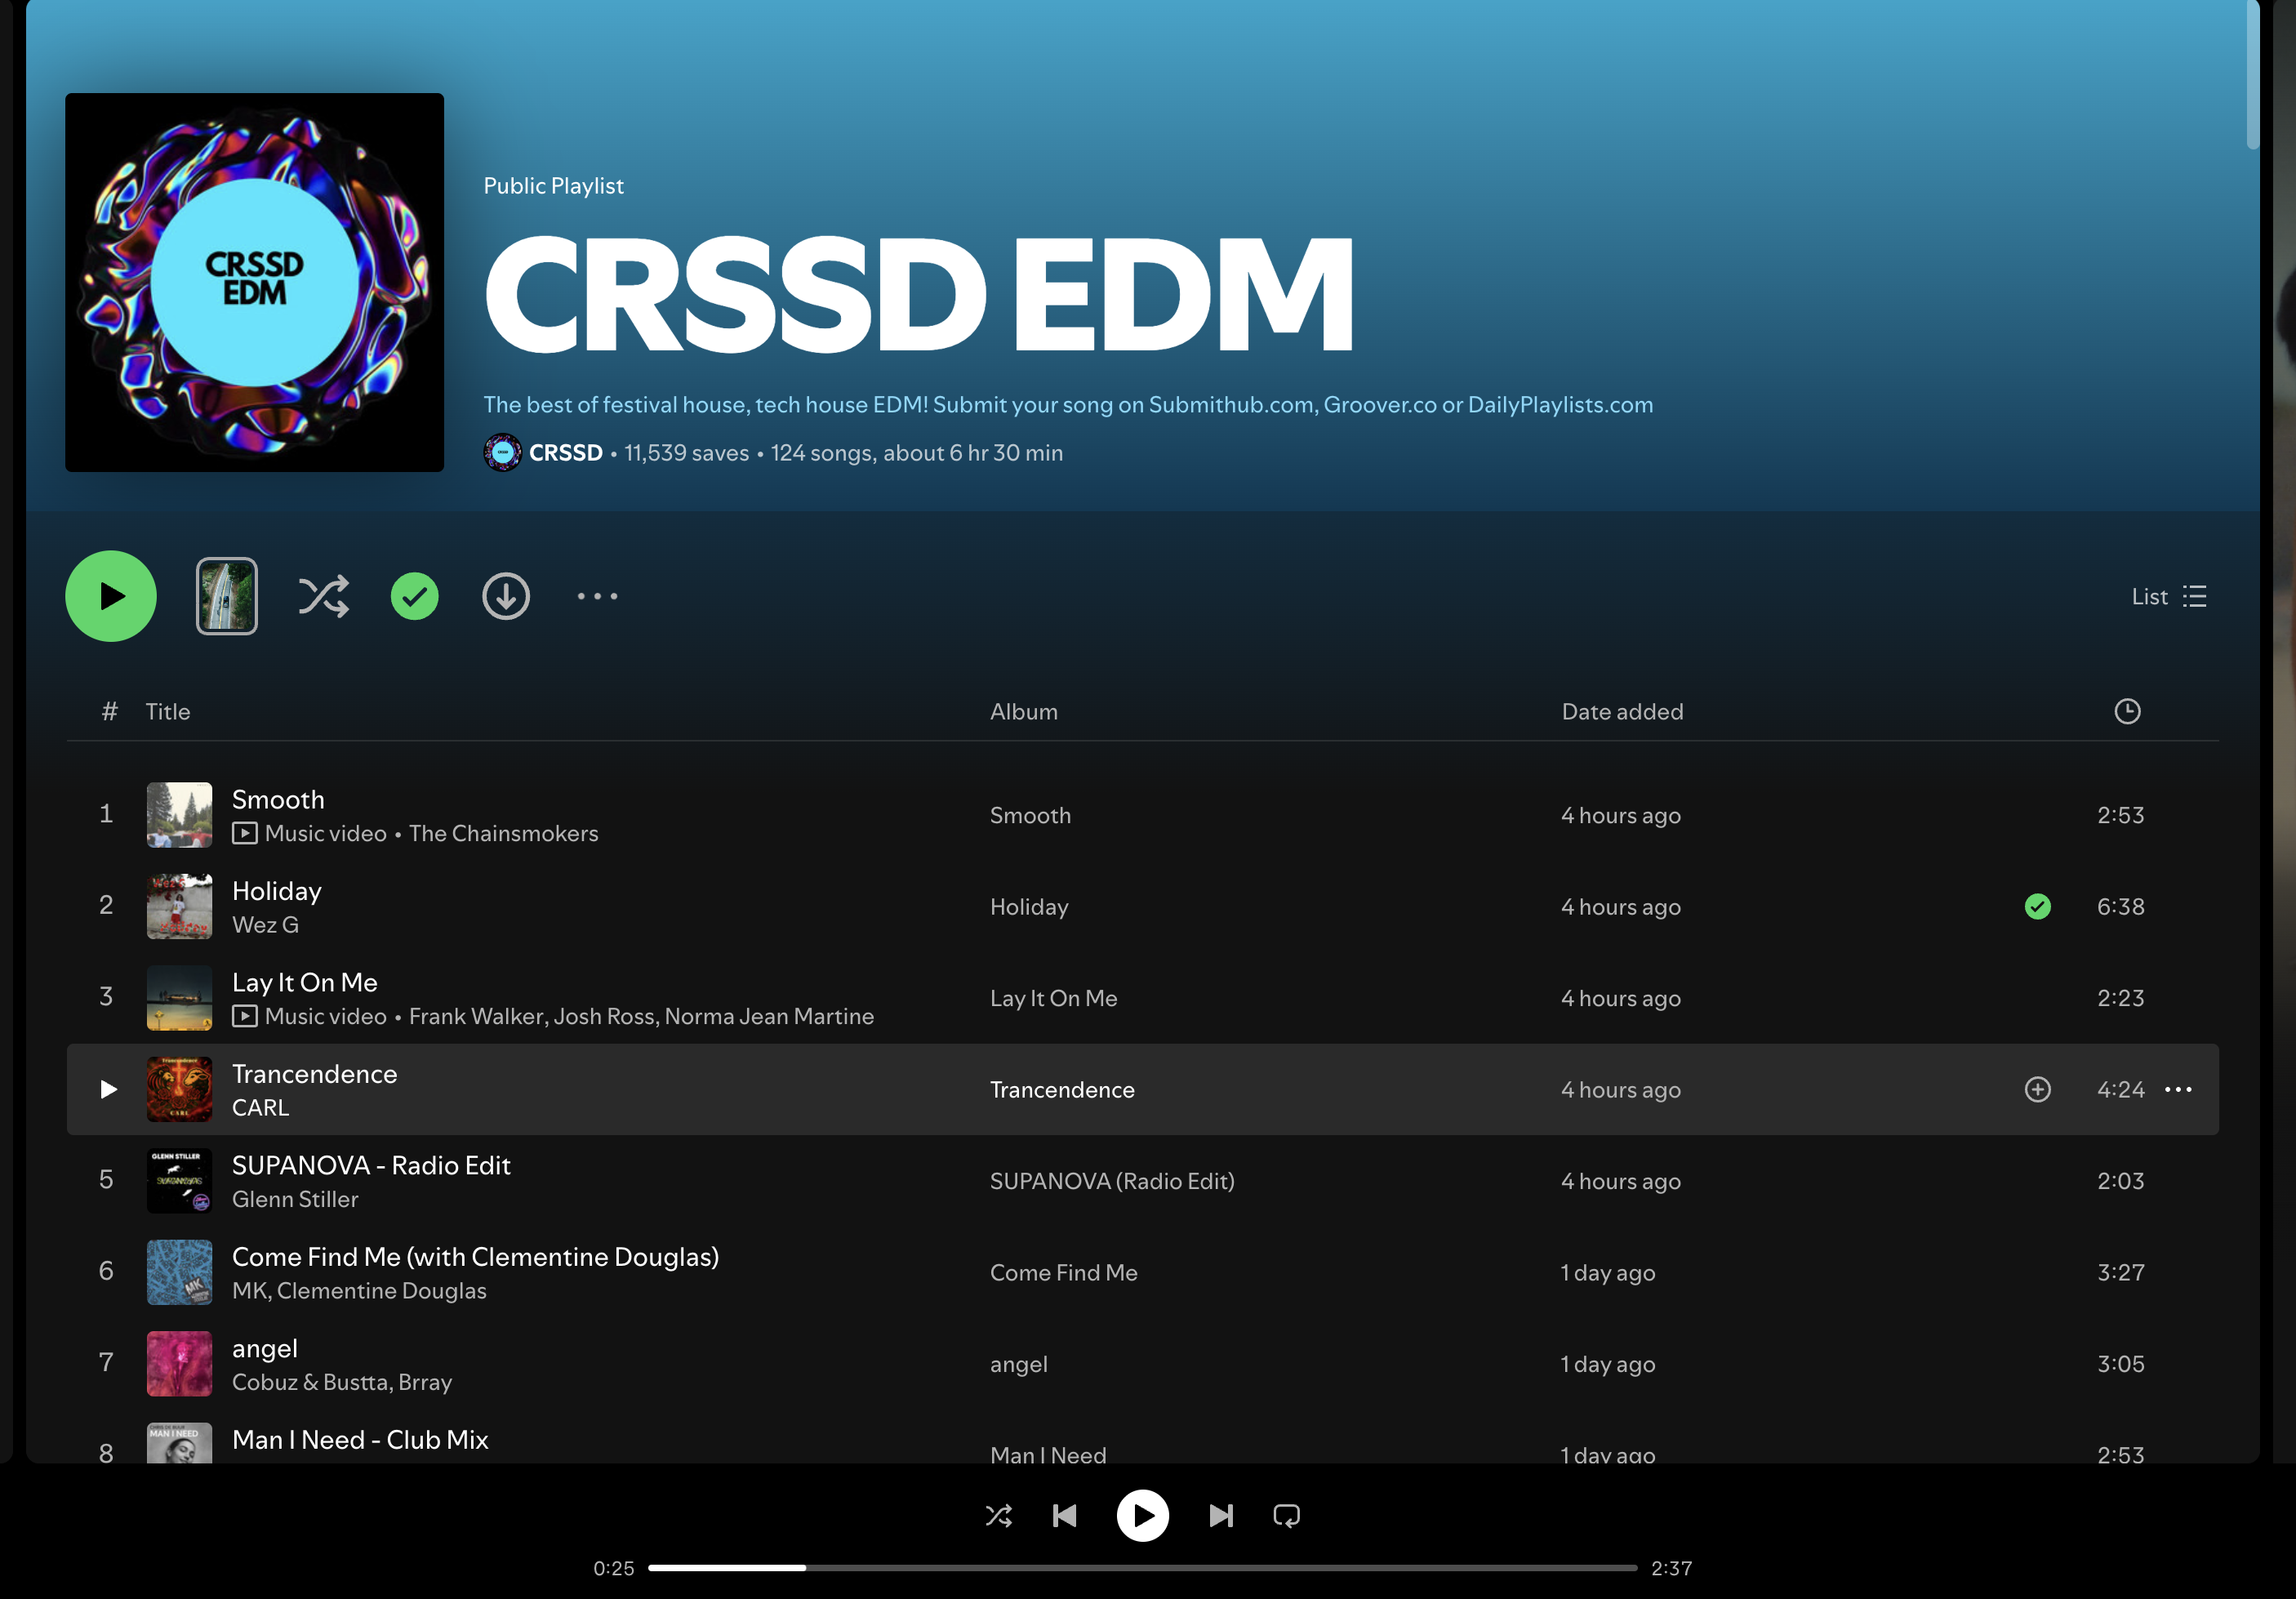
Task: Toggle shuffle next to the playlist play button
Action: [323, 596]
